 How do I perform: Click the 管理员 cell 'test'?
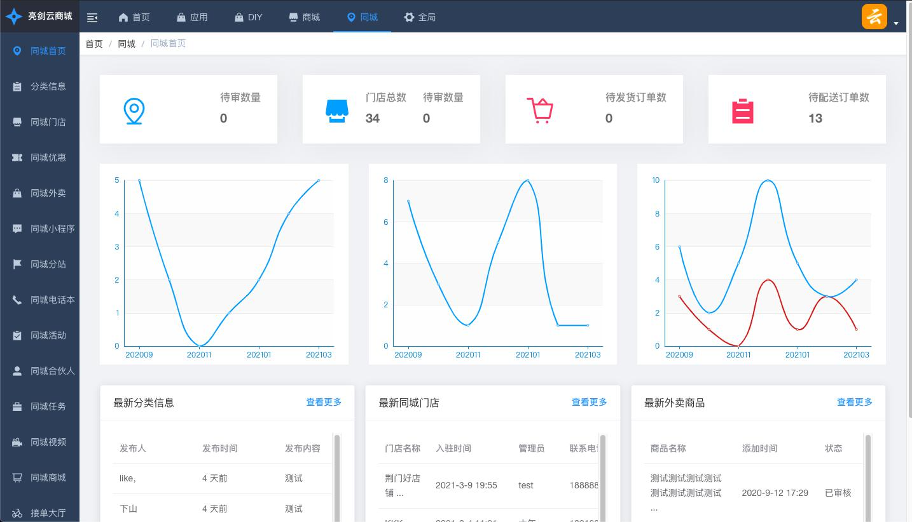pyautogui.click(x=526, y=485)
